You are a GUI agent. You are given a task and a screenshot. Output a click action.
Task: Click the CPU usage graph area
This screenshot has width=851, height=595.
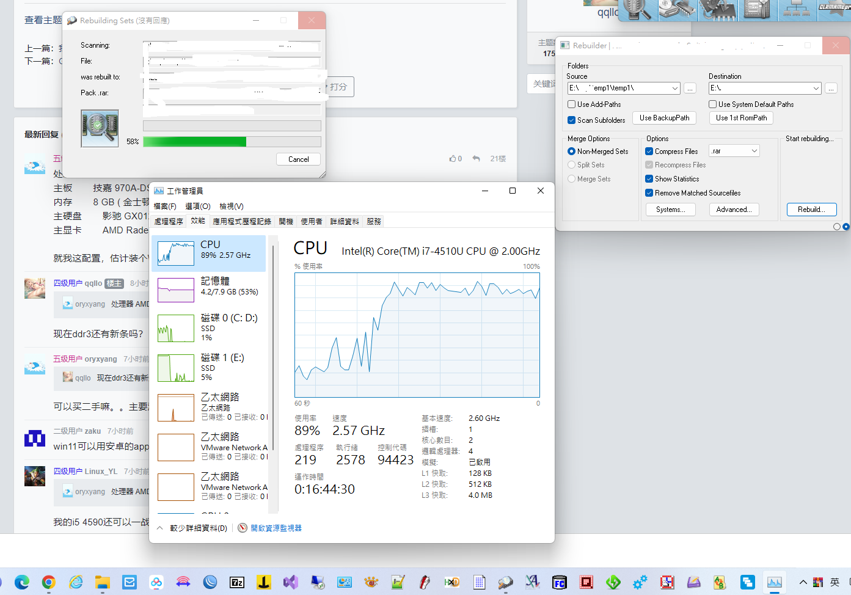point(417,335)
